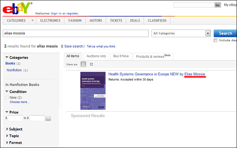The image size is (237, 148).
Task: Open the Health Systems Governance book thumbnail
Action: 93,90
